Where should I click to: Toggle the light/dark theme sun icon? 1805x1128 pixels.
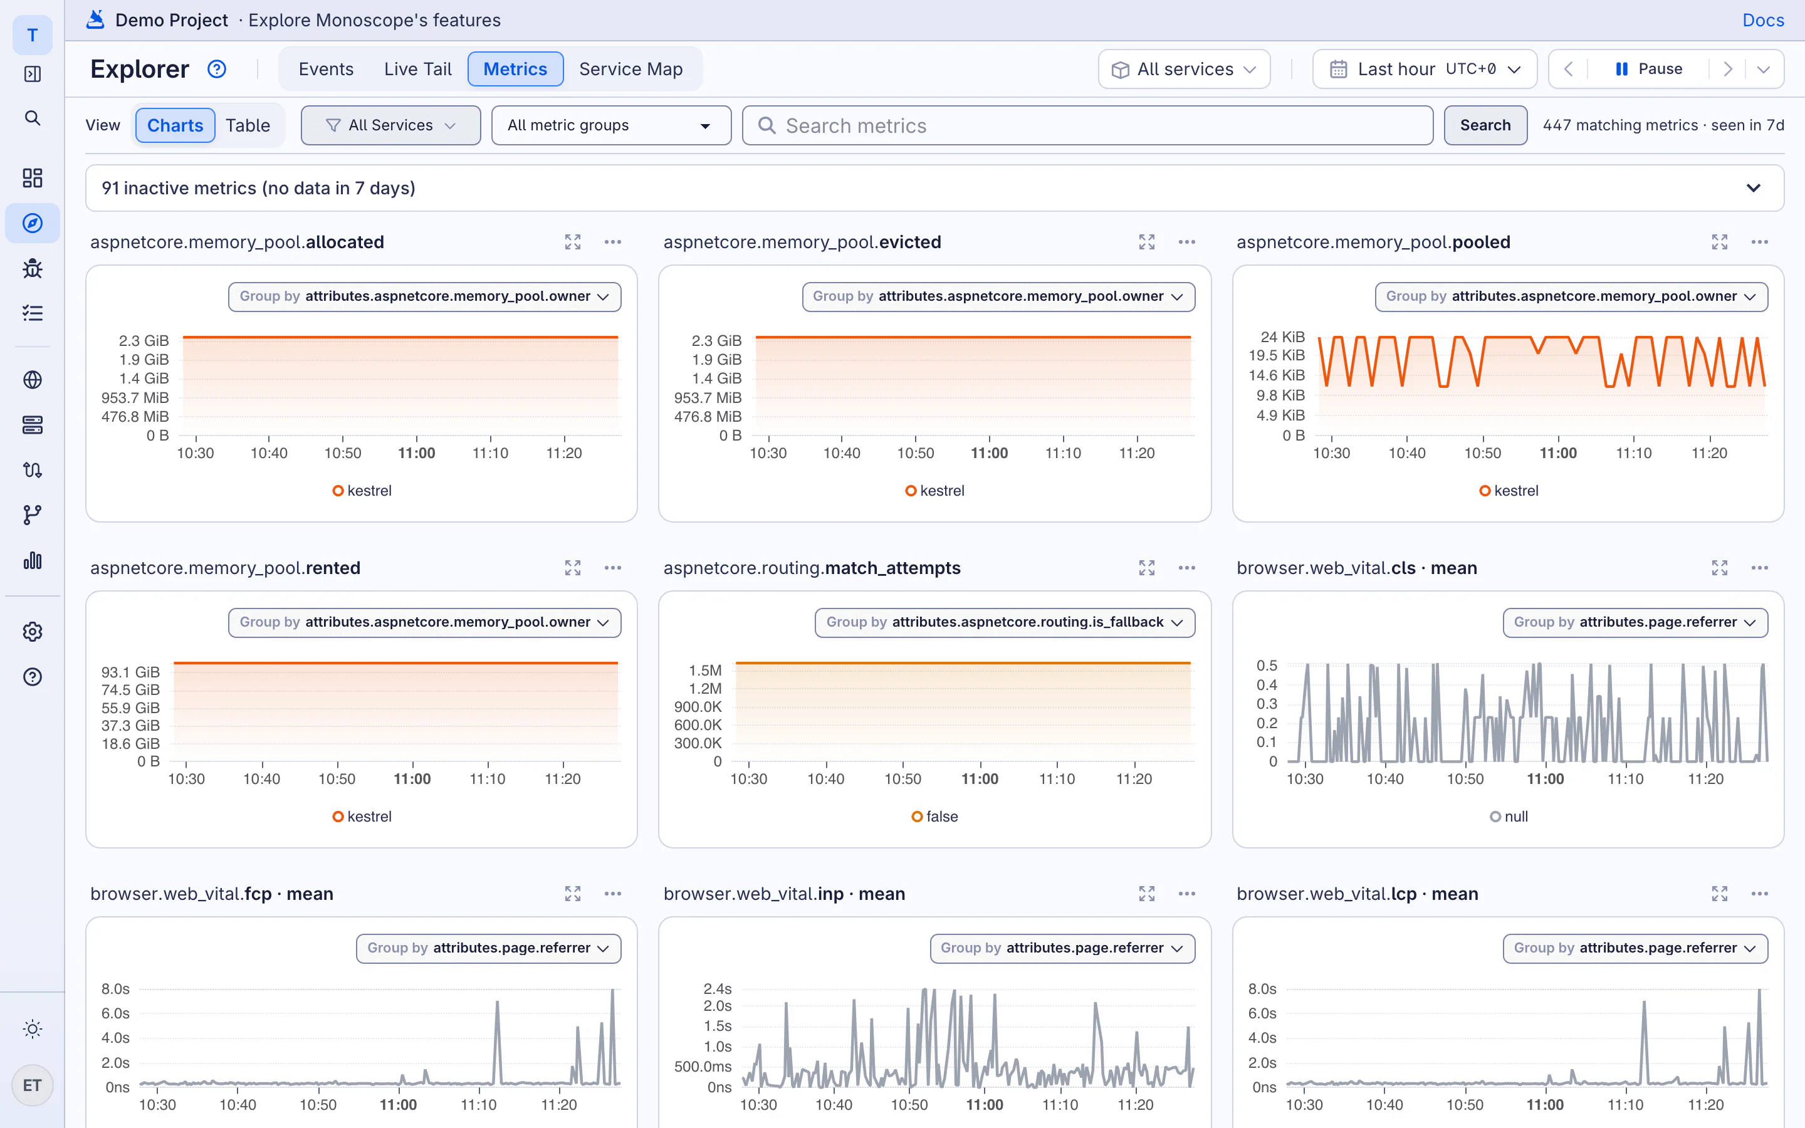click(32, 1029)
